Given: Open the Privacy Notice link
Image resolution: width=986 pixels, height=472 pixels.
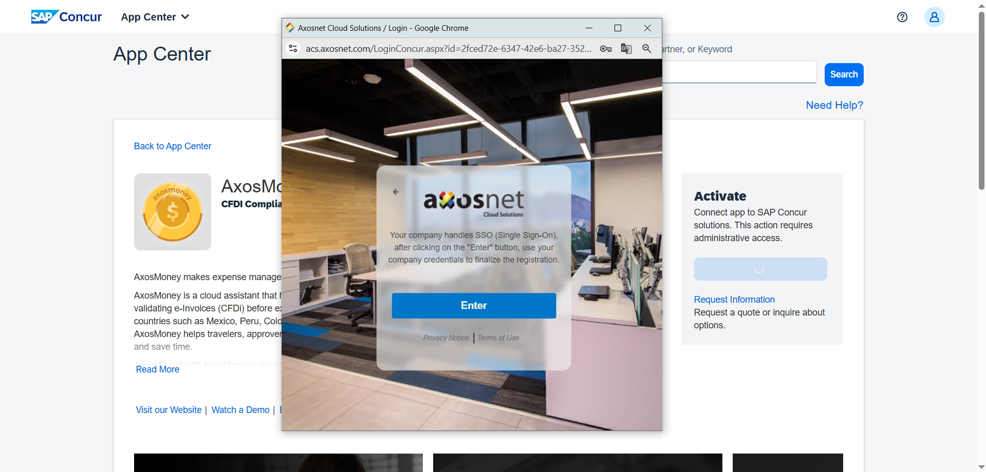Looking at the screenshot, I should [445, 338].
